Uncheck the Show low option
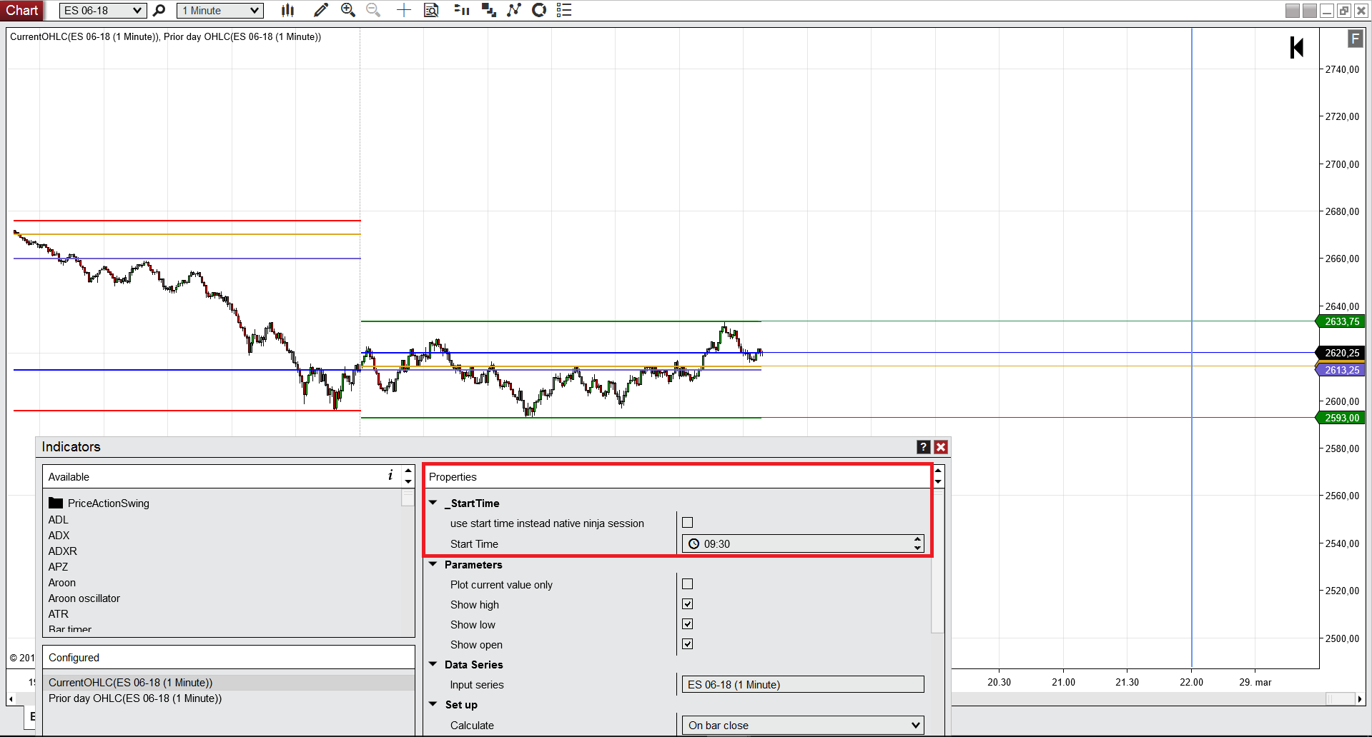Viewport: 1372px width, 737px height. pos(688,624)
